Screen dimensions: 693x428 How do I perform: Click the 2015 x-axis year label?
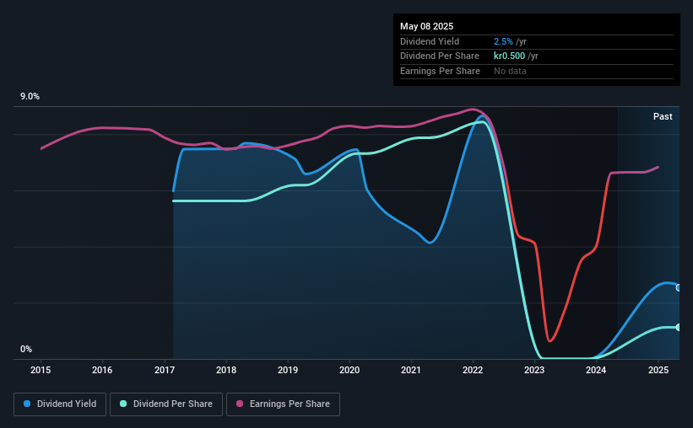(x=41, y=370)
